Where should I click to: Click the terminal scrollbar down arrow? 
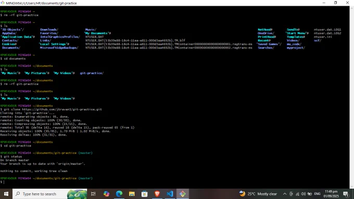[352, 186]
